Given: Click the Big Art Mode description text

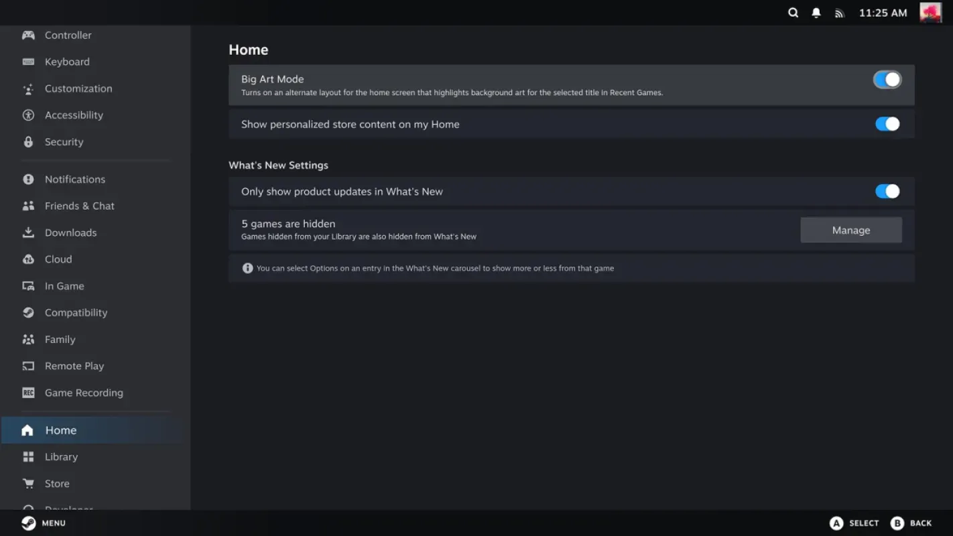Looking at the screenshot, I should (x=452, y=92).
